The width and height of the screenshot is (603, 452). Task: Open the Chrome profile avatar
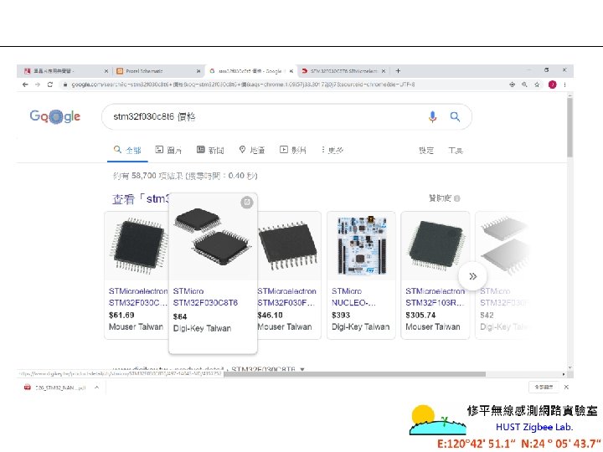tap(552, 85)
